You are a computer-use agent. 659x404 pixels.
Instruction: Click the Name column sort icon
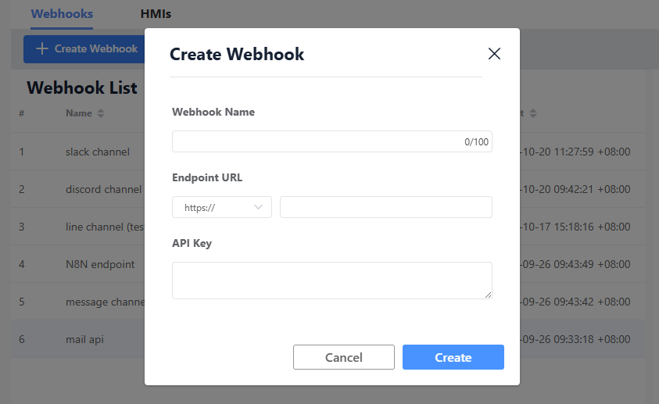(x=100, y=114)
